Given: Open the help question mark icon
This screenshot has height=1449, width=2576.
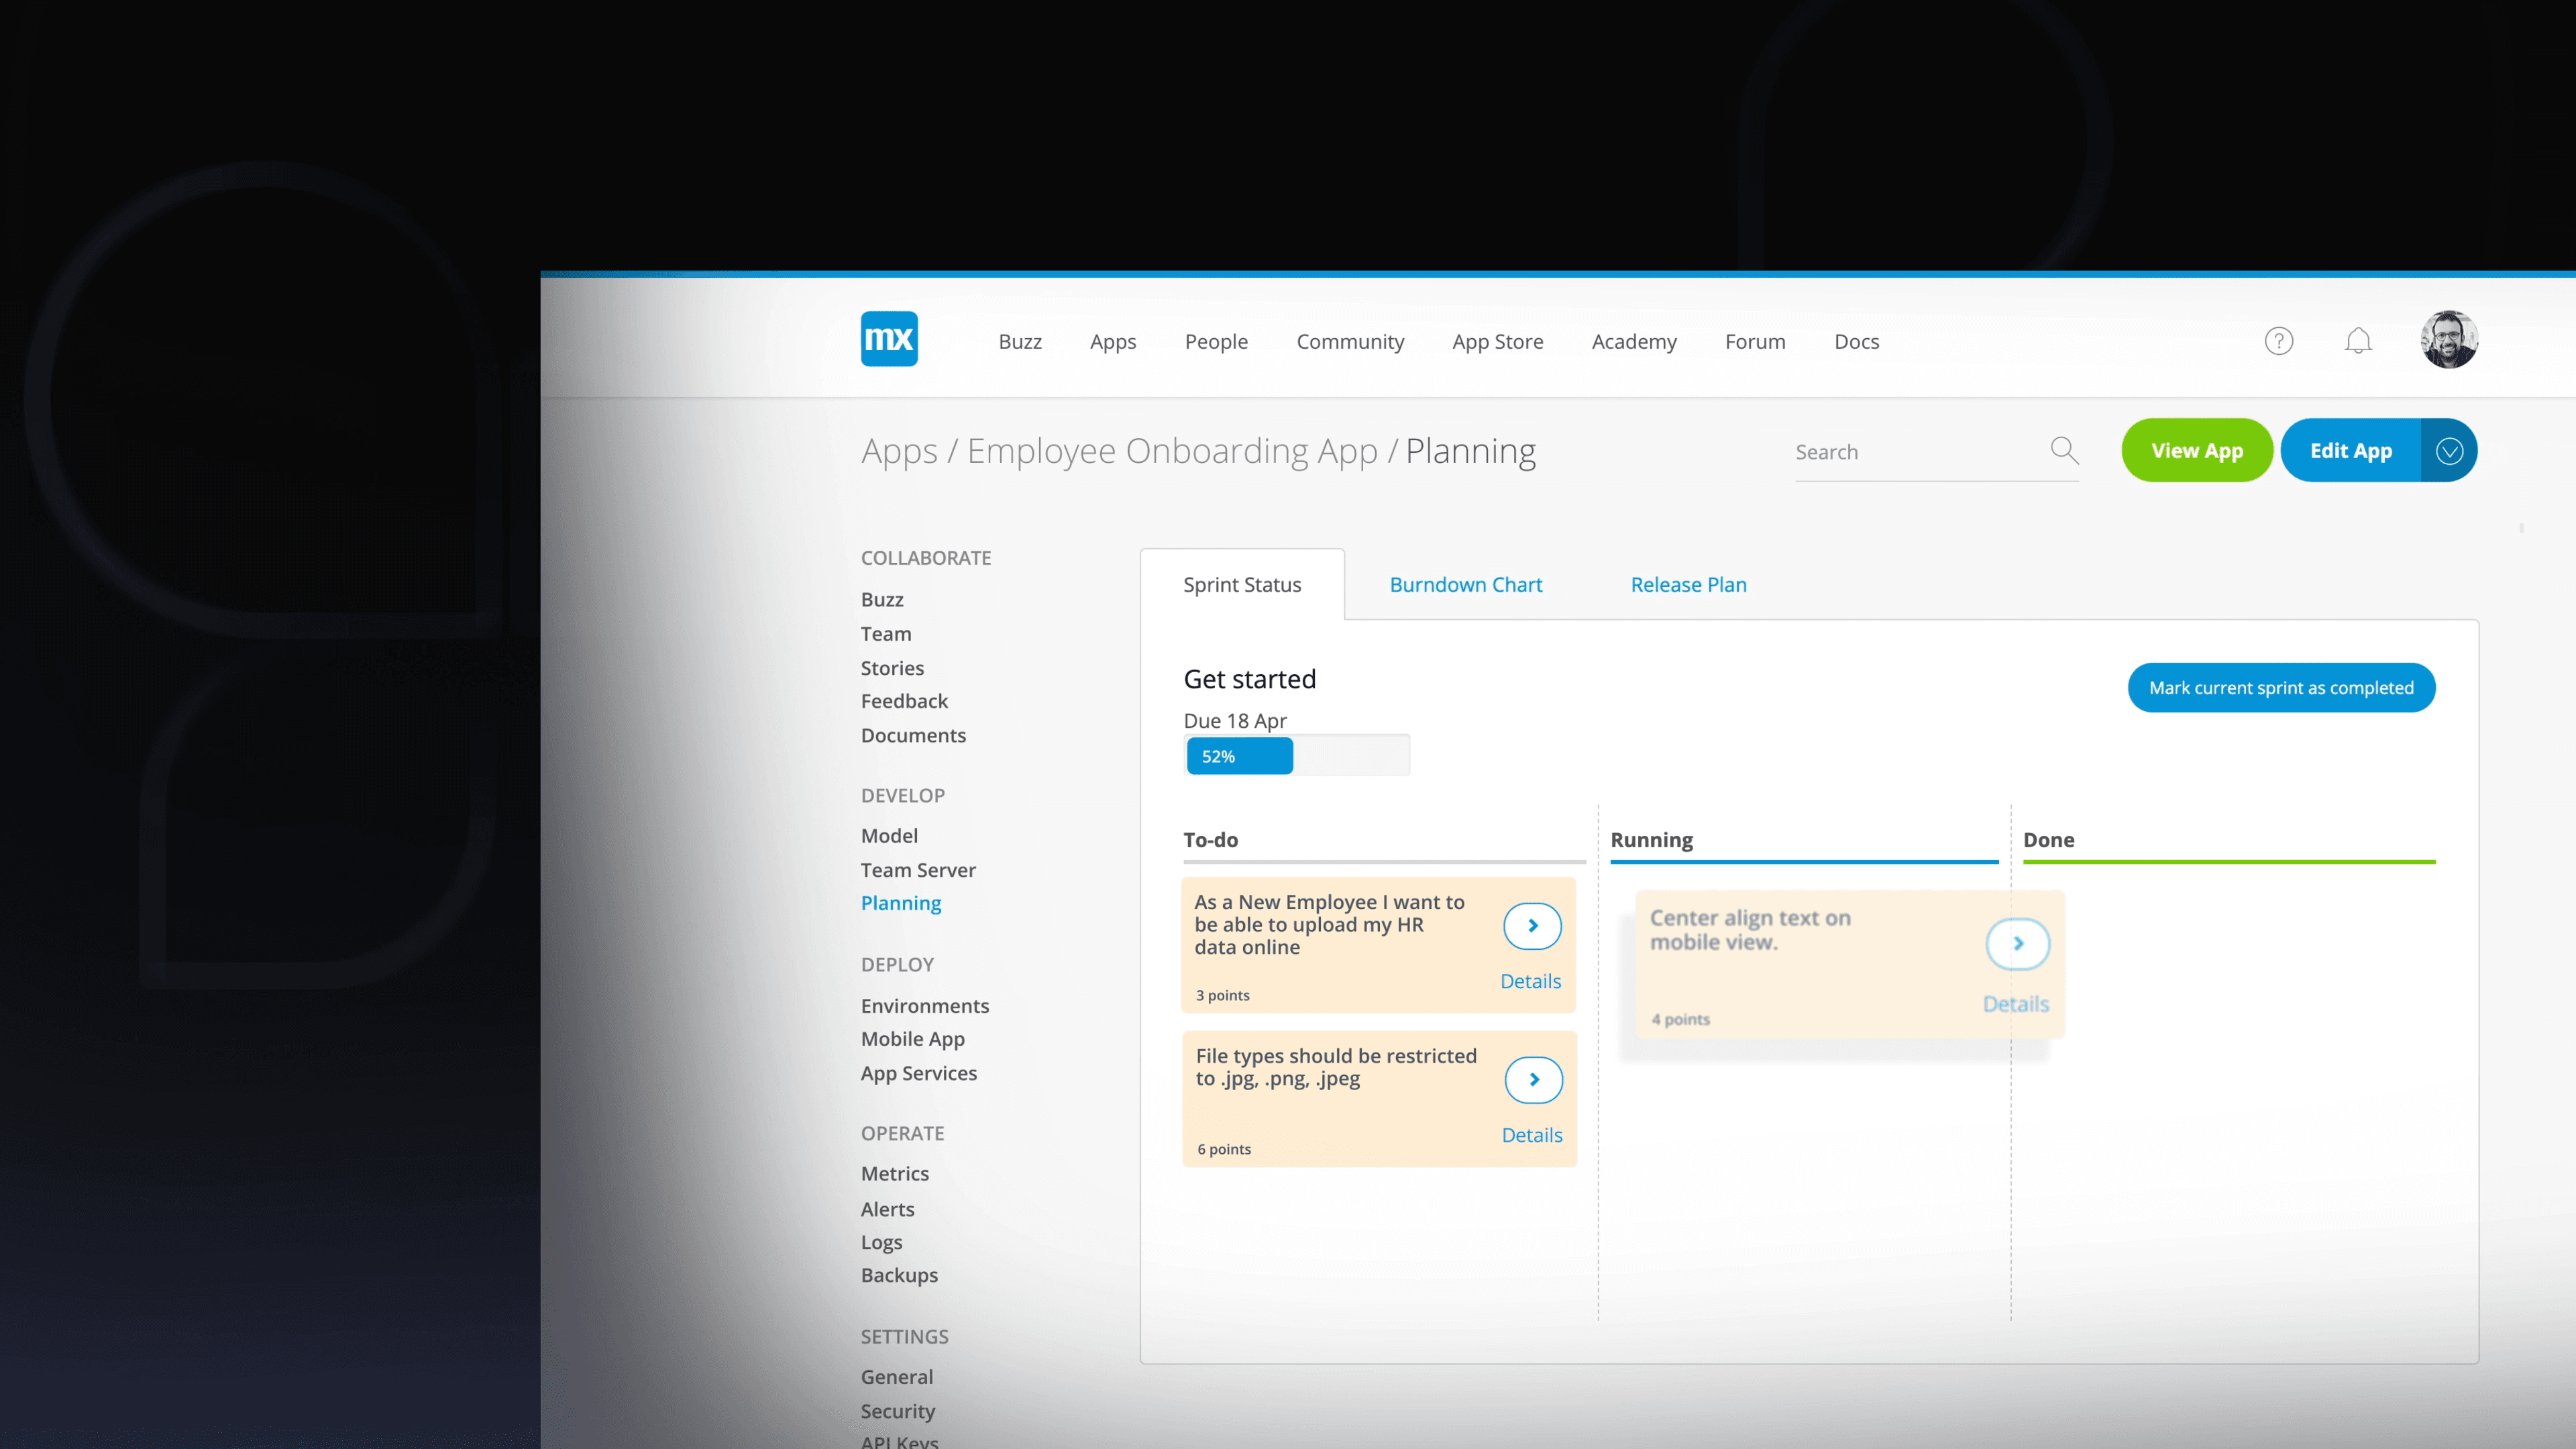Looking at the screenshot, I should pos(2278,341).
